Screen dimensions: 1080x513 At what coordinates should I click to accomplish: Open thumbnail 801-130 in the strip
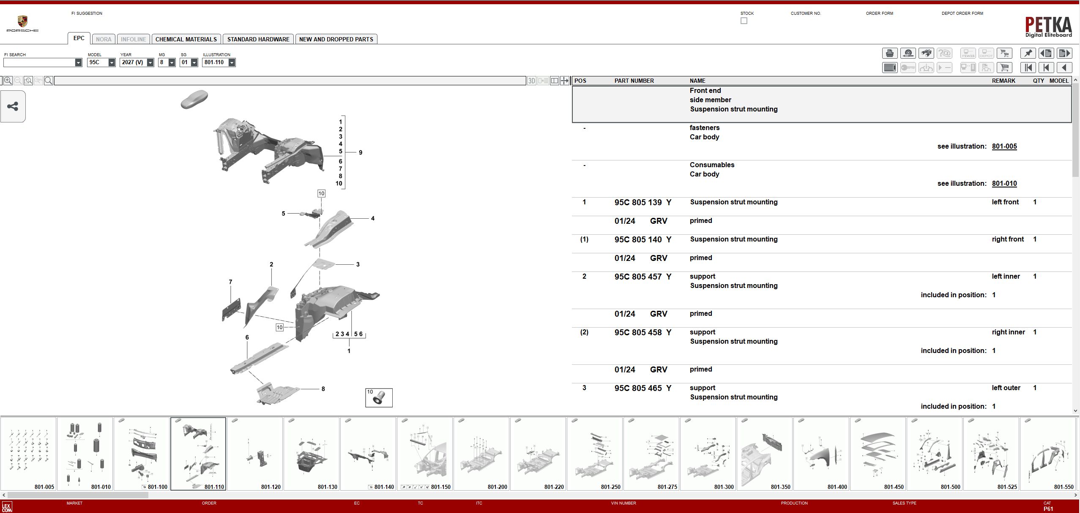point(312,454)
